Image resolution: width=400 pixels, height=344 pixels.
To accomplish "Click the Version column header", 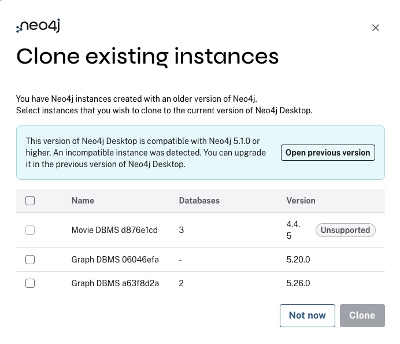I will [301, 201].
